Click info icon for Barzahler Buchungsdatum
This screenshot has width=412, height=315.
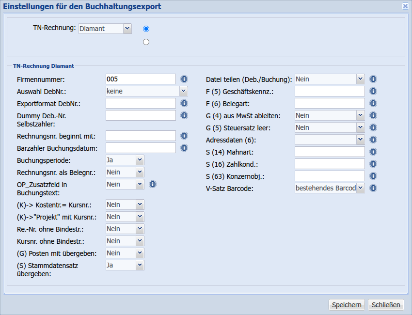tap(184, 148)
